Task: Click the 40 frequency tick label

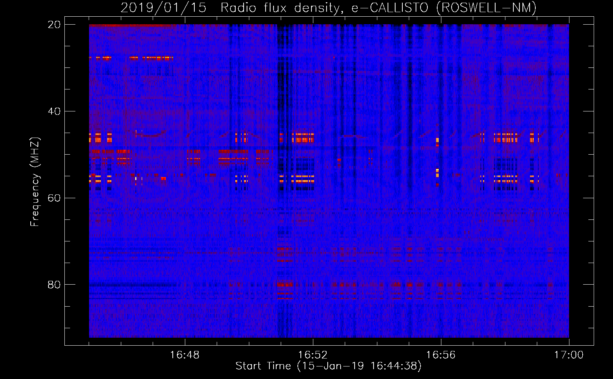Action: 54,111
